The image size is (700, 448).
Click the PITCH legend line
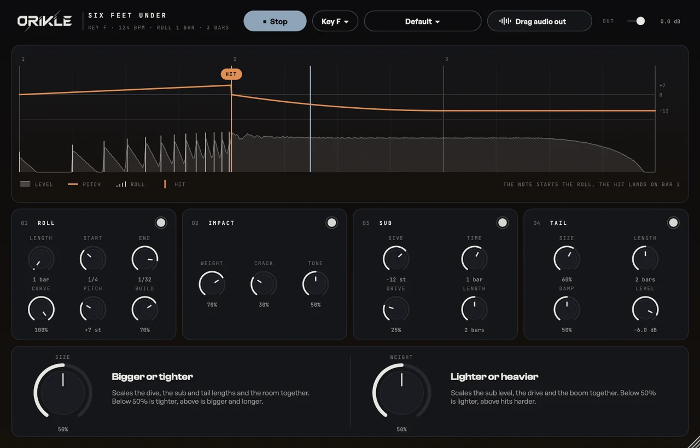point(73,184)
